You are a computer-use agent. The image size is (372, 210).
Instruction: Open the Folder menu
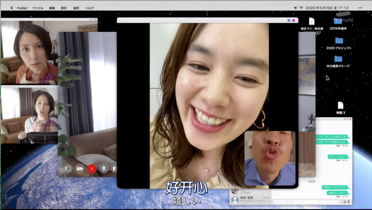coord(22,8)
